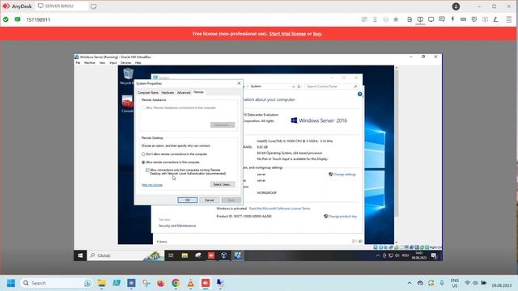Click the AnyDesk lightning actions icon

(452, 19)
